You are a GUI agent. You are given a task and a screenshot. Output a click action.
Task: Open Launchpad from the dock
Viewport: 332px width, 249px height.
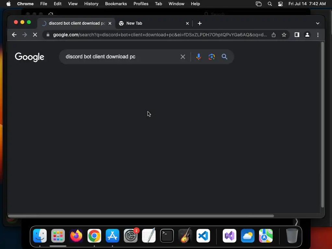58,236
